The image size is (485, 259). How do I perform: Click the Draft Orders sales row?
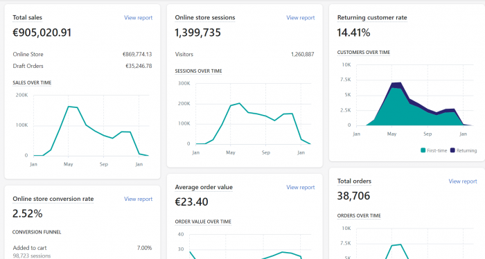(82, 66)
